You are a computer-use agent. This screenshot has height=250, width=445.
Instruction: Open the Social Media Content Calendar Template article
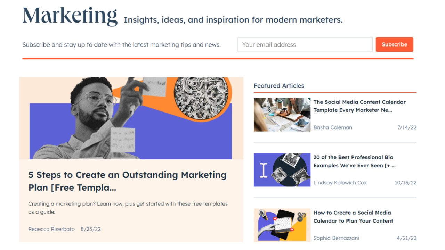coord(359,106)
